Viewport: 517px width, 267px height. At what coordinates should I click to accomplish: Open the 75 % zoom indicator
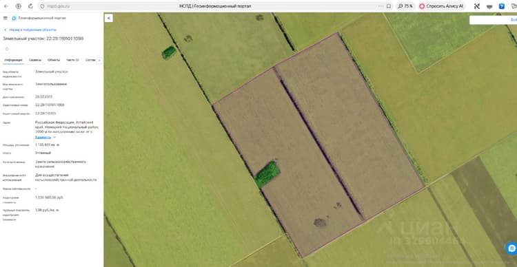coord(405,6)
